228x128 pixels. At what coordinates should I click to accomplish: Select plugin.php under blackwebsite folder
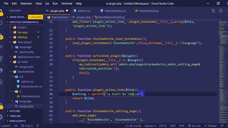click(x=26, y=106)
